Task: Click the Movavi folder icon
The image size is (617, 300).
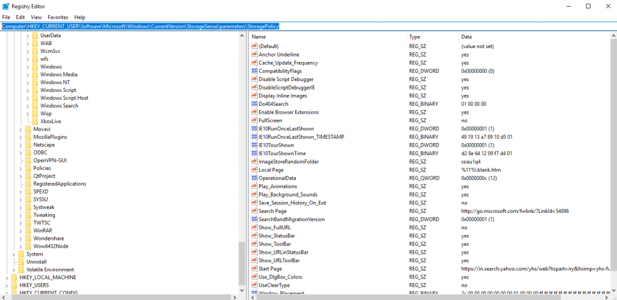Action: (x=28, y=129)
